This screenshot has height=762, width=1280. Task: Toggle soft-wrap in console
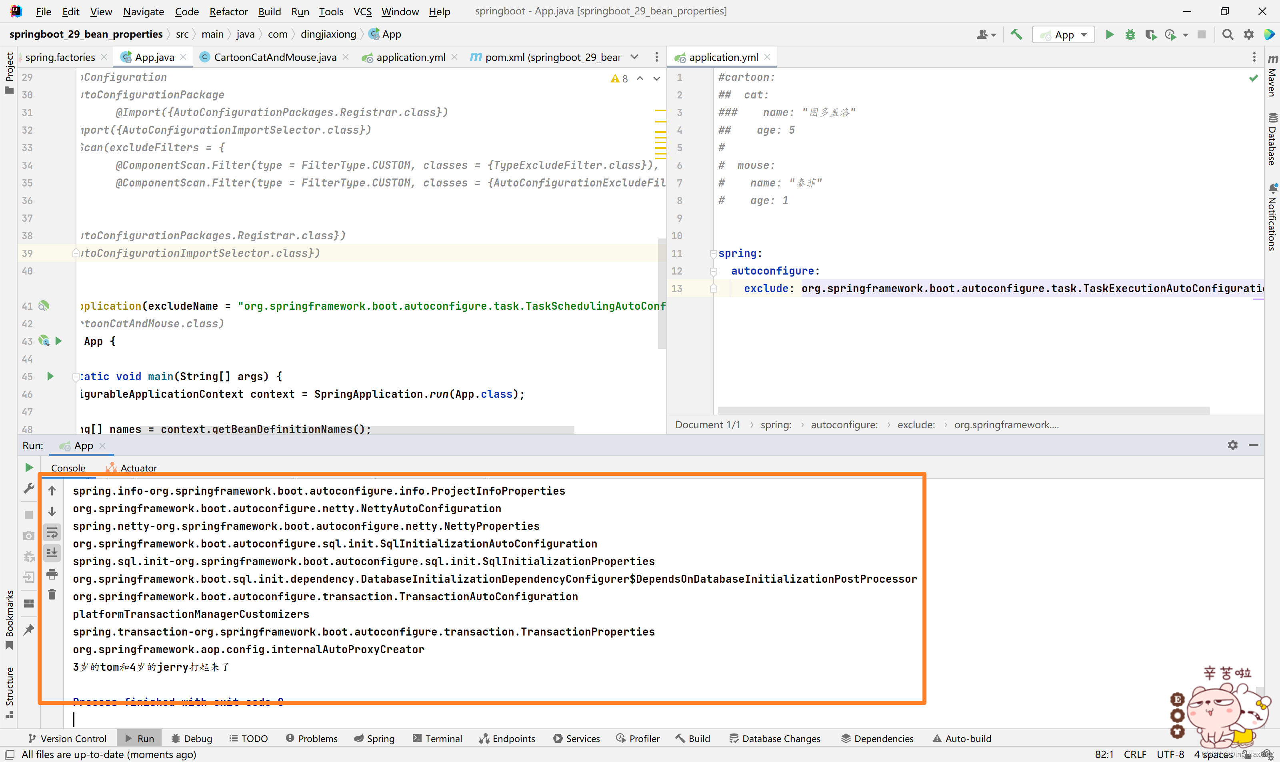(52, 532)
